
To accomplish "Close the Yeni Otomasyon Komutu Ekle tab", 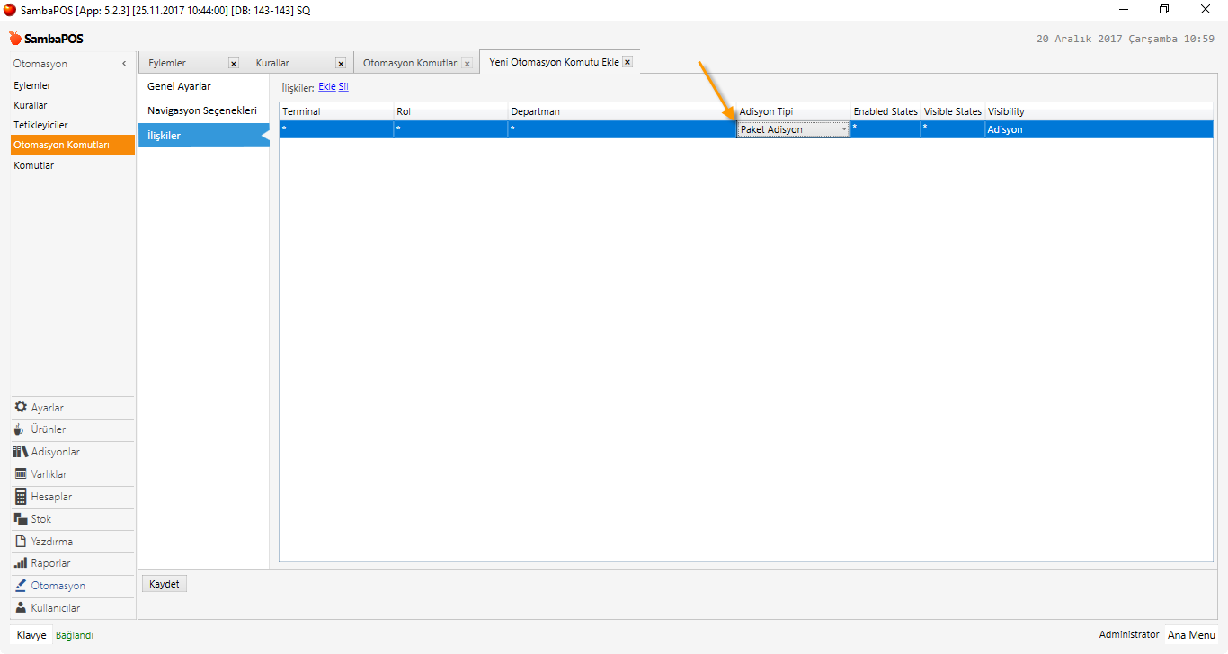I will [627, 62].
